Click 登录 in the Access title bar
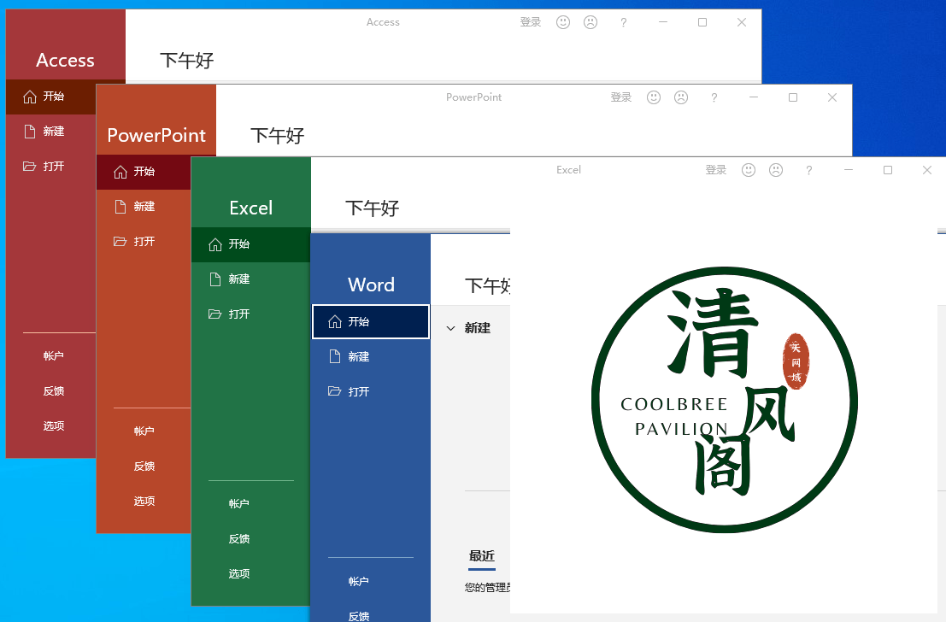946x622 pixels. [531, 22]
